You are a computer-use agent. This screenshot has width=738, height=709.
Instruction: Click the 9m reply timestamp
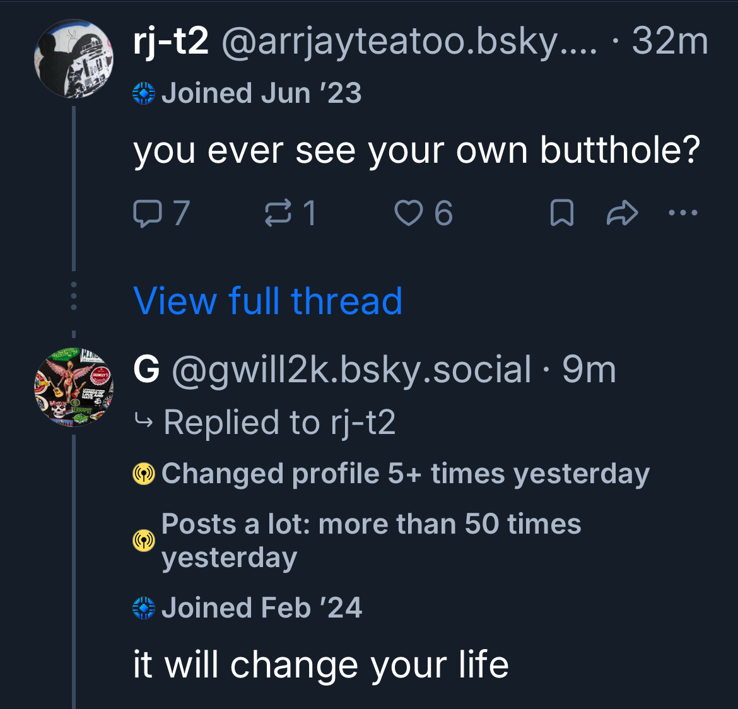point(589,369)
